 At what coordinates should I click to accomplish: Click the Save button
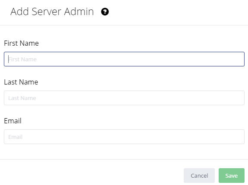tap(232, 176)
